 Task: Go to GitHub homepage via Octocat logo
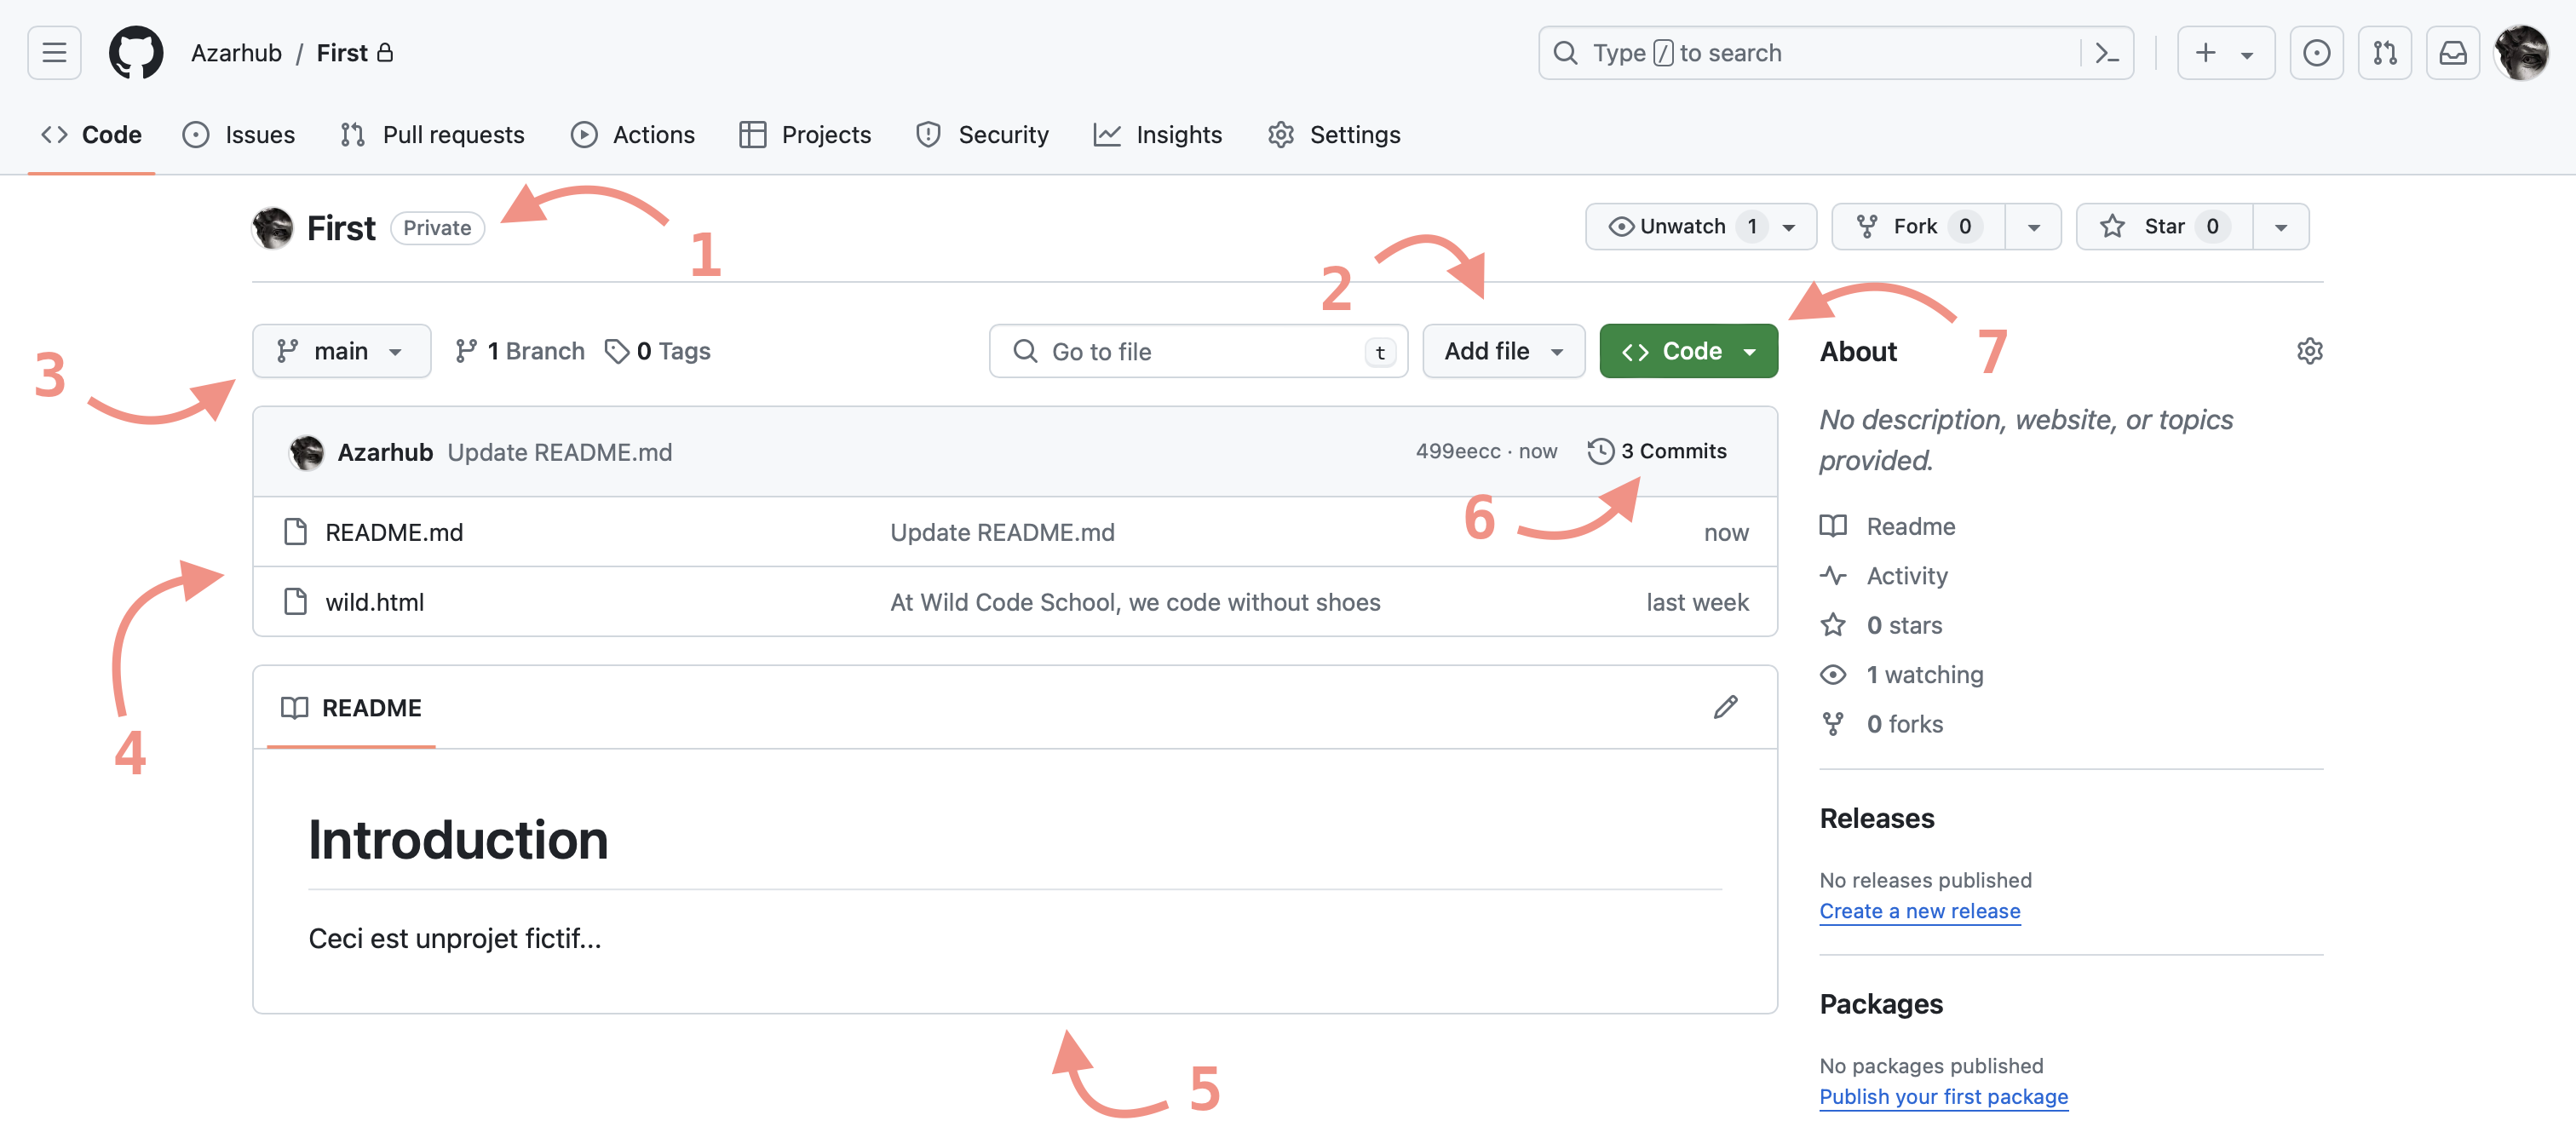pyautogui.click(x=136, y=53)
